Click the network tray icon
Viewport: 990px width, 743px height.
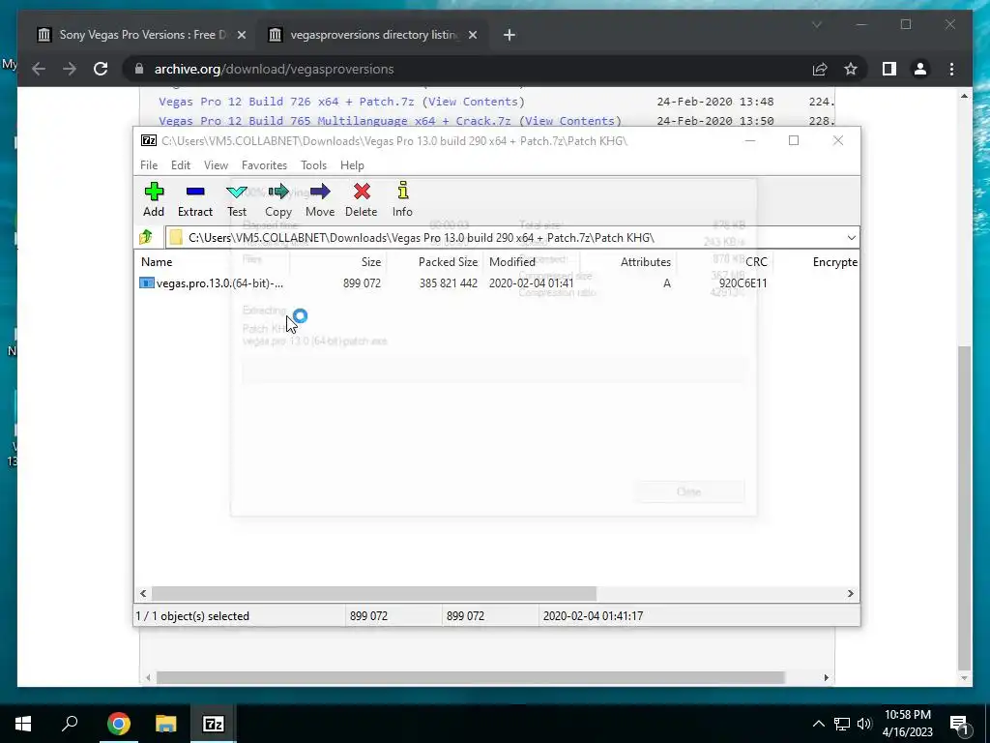(842, 724)
